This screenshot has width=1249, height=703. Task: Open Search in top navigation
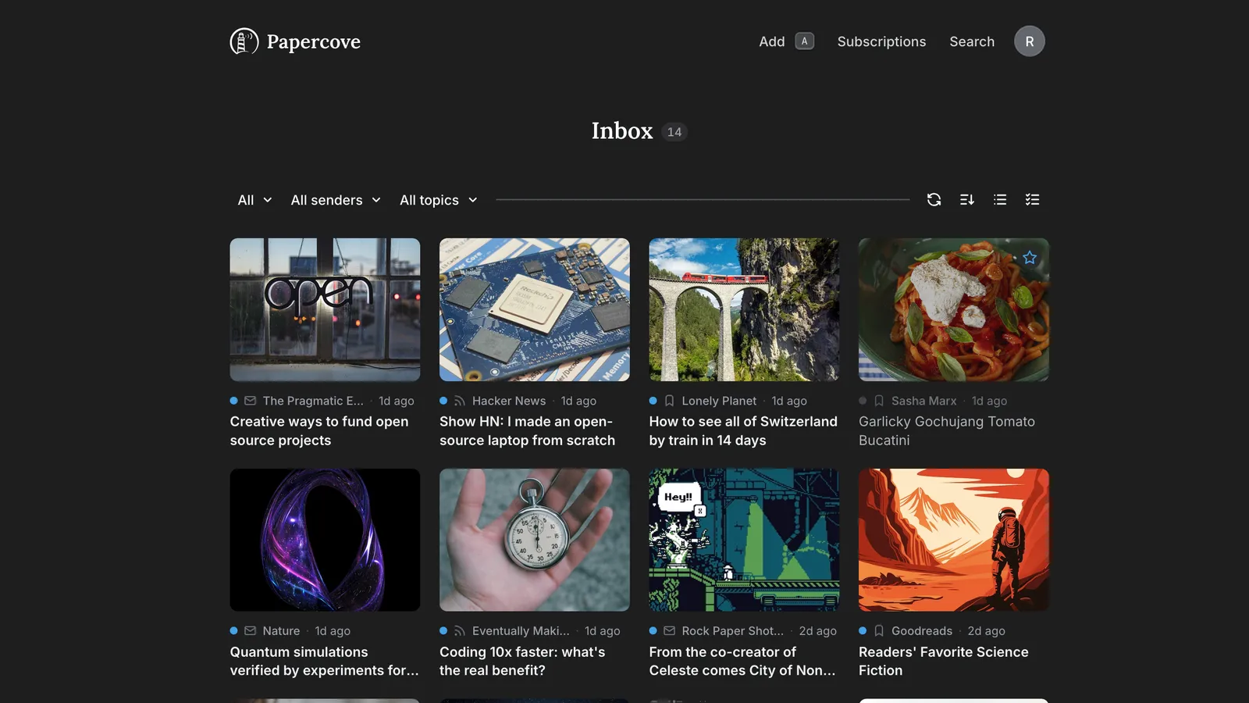(972, 41)
